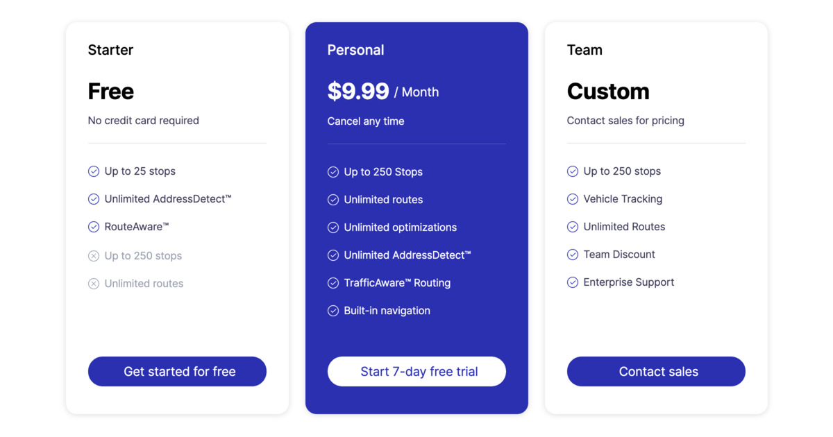Click the Cancel any time text
Viewport: 833px width, 437px height.
pyautogui.click(x=366, y=121)
